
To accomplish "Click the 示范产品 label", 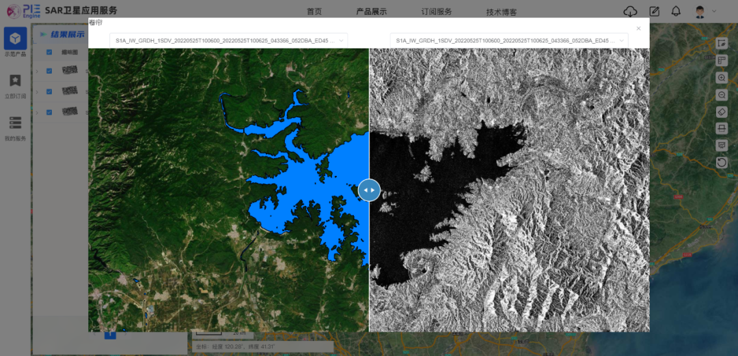I will pos(15,54).
